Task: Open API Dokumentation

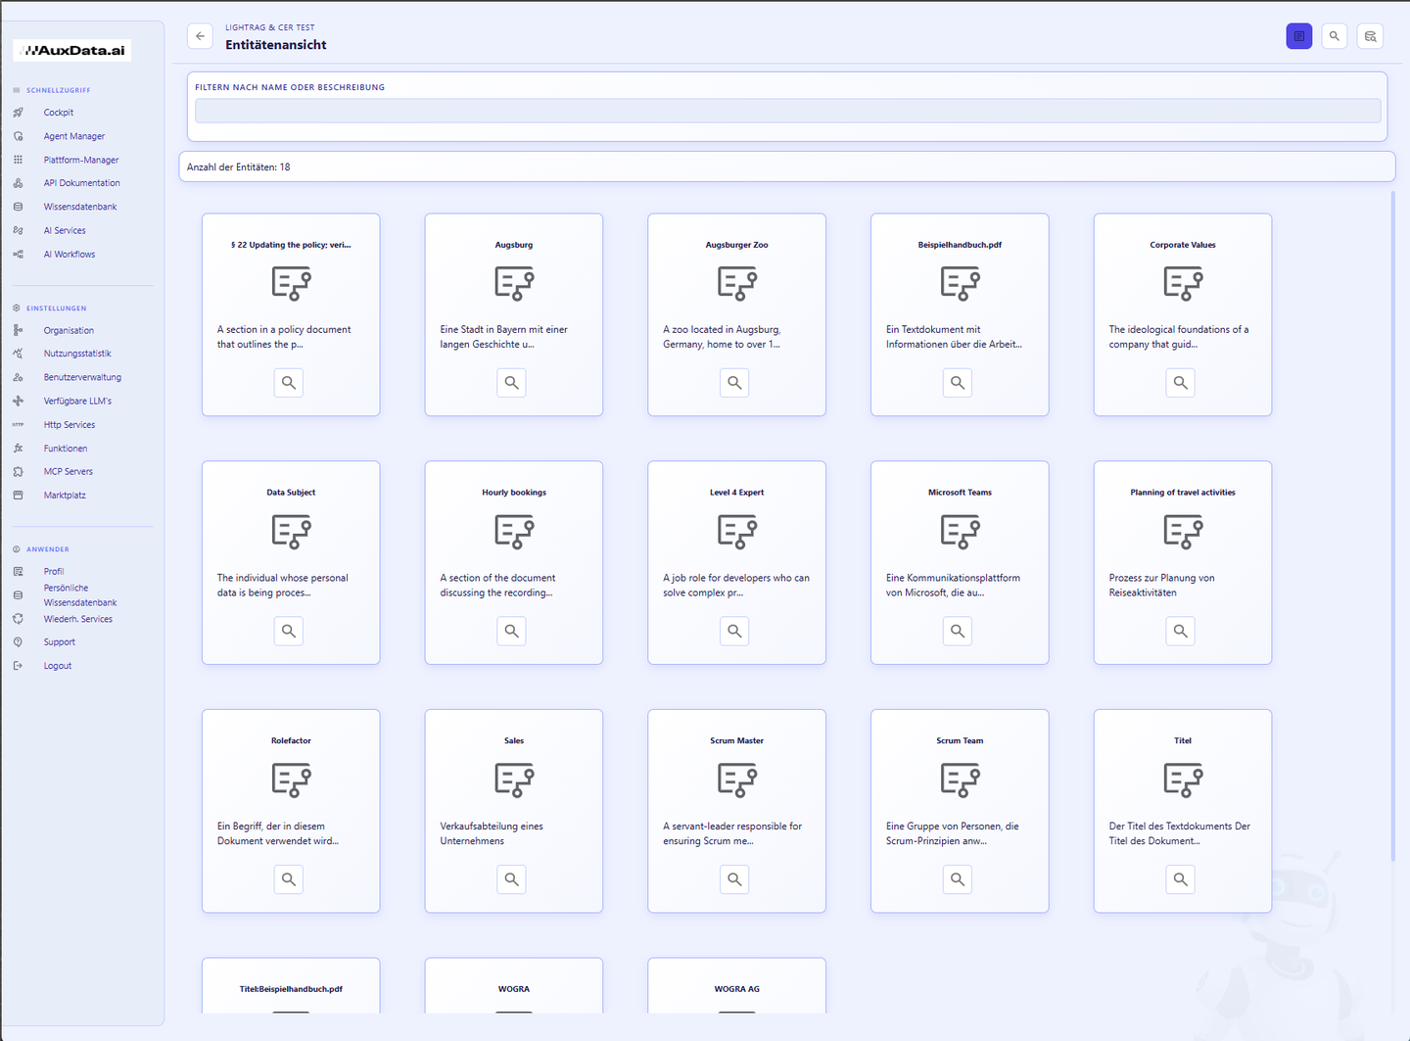Action: (82, 183)
